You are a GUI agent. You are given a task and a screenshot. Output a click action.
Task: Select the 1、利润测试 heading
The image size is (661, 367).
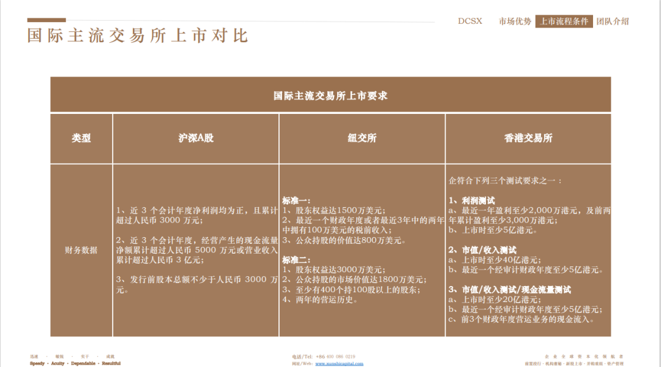(472, 201)
